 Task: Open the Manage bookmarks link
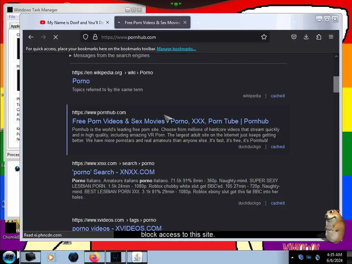click(176, 49)
